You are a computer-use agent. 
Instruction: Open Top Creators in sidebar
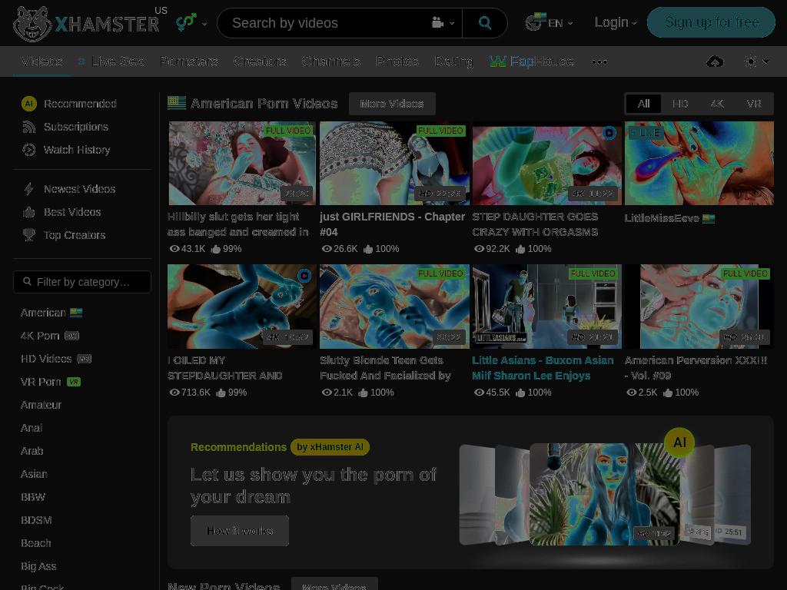pyautogui.click(x=63, y=235)
